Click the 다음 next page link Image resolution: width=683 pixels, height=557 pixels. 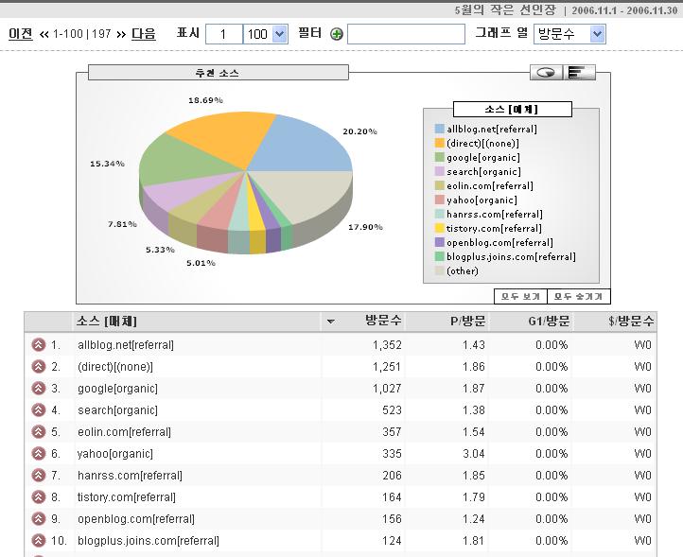[x=143, y=33]
